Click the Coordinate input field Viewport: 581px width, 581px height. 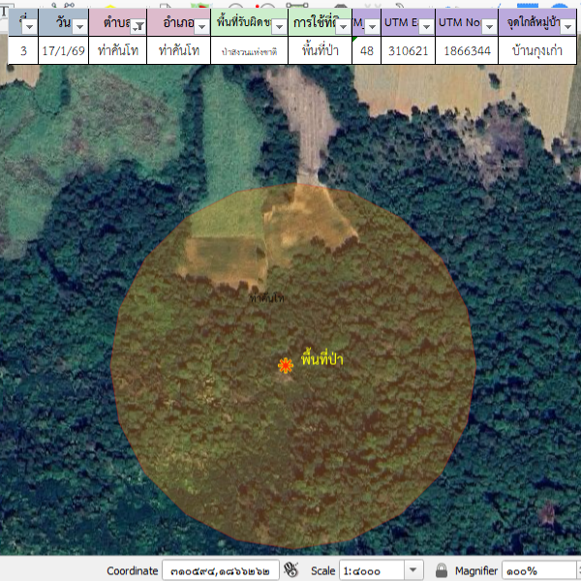click(x=220, y=570)
